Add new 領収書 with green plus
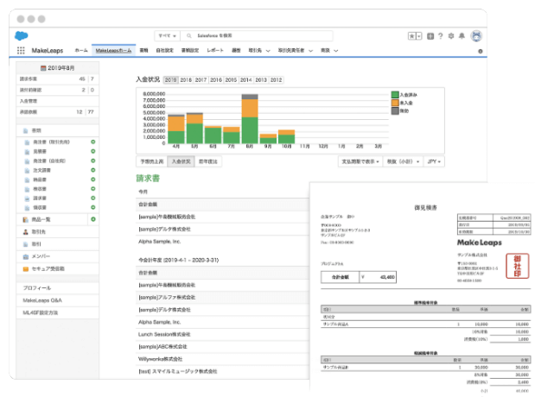Image resolution: width=535 pixels, height=397 pixels. click(x=92, y=207)
